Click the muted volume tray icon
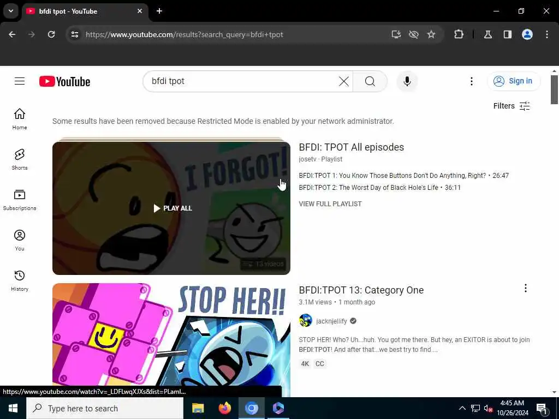 (x=489, y=408)
